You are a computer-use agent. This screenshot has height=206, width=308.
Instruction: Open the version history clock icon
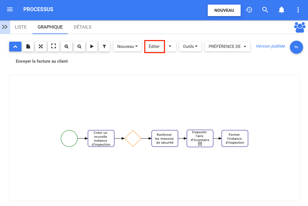[249, 10]
